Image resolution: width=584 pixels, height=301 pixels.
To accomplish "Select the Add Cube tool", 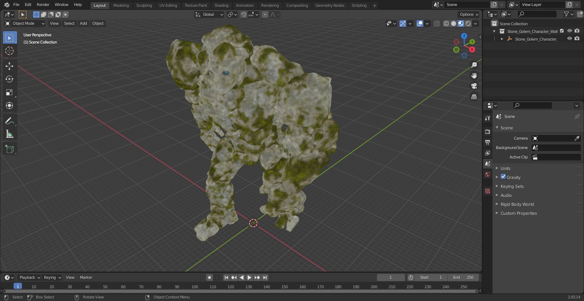I will coord(9,149).
